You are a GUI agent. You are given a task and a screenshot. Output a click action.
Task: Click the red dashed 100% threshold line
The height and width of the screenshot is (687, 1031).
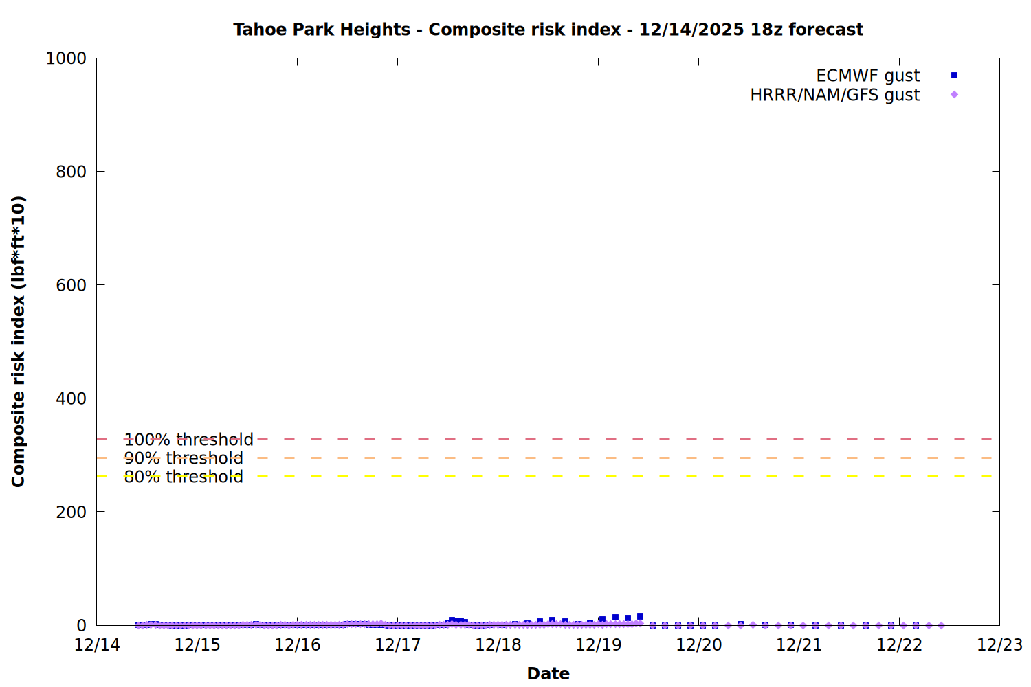(550, 439)
